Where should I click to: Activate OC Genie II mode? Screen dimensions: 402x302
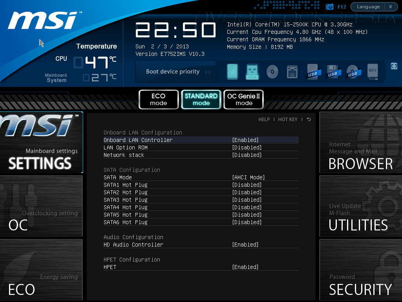pos(243,99)
